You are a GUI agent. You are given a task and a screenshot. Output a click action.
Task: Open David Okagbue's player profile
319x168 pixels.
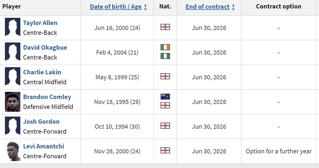45,48
